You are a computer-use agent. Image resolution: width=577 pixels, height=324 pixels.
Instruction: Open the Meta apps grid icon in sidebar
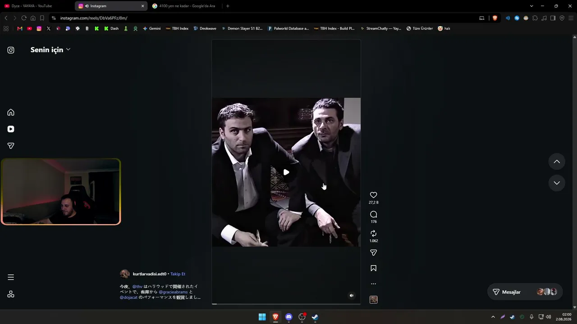point(11,294)
